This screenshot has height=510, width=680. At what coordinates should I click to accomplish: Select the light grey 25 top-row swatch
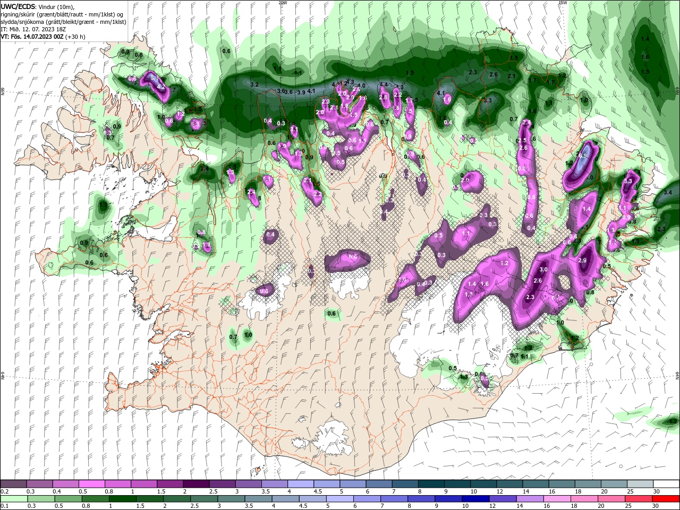[x=640, y=484]
